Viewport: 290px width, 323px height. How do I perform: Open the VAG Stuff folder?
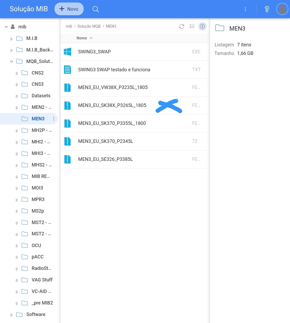coord(42,280)
